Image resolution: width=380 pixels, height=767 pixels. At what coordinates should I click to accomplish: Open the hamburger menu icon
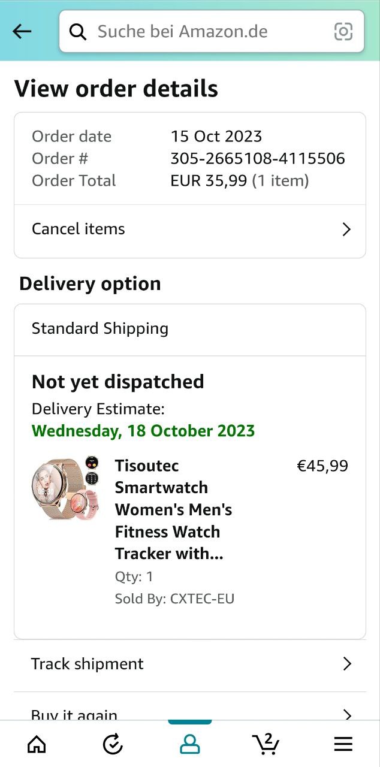pyautogui.click(x=343, y=744)
